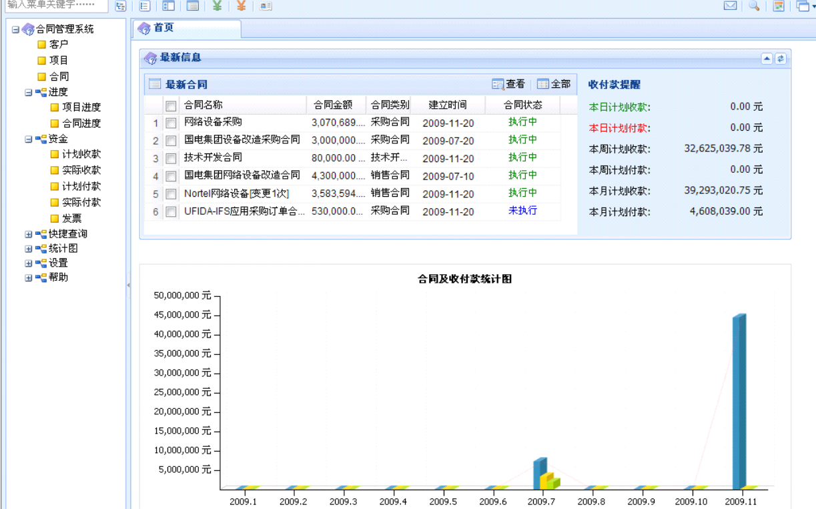
Task: Click the tall blue bar for 2009.11
Action: pyautogui.click(x=739, y=402)
